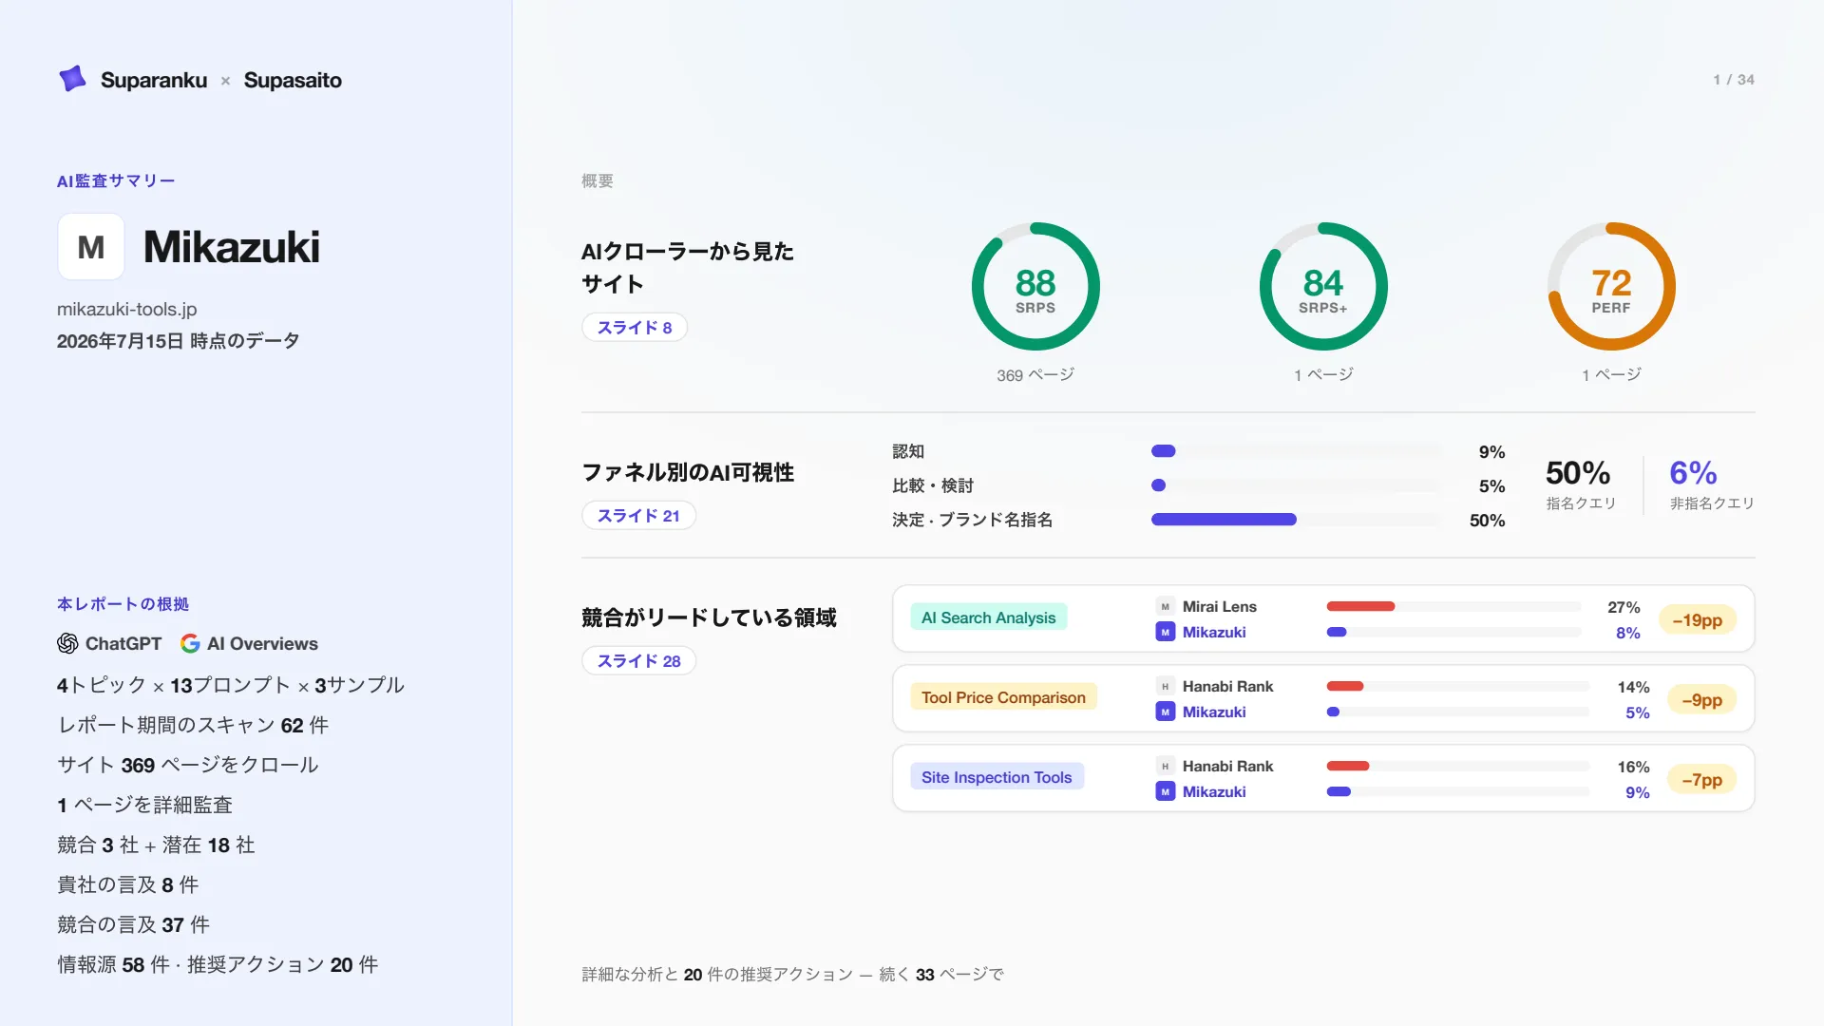Viewport: 1824px width, 1026px height.
Task: Click the Suparanku purple logo icon
Action: click(x=72, y=79)
